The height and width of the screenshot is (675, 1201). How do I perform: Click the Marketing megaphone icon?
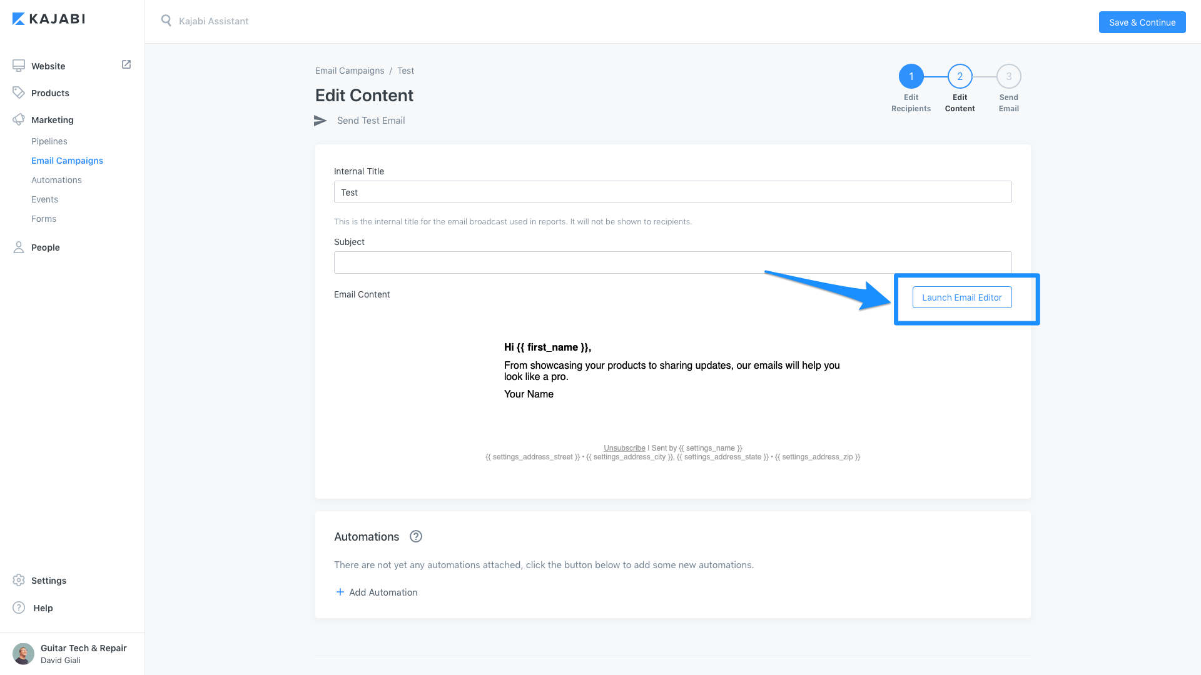tap(19, 119)
